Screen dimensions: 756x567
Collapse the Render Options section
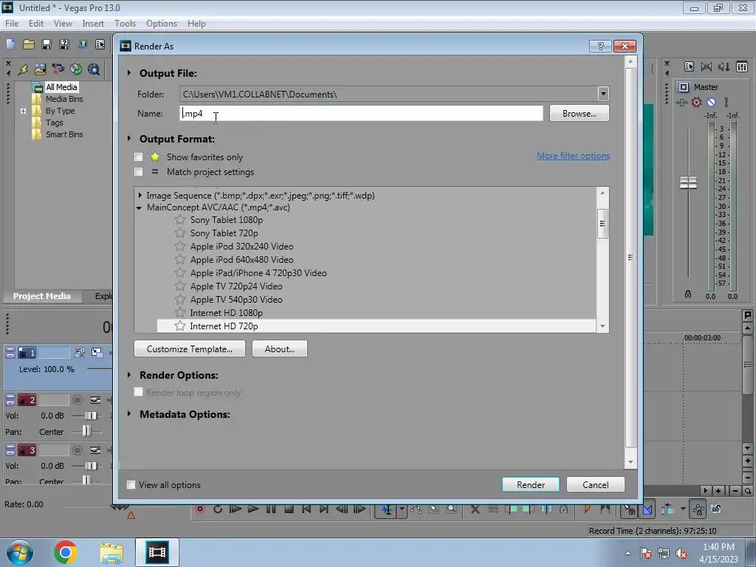(129, 374)
